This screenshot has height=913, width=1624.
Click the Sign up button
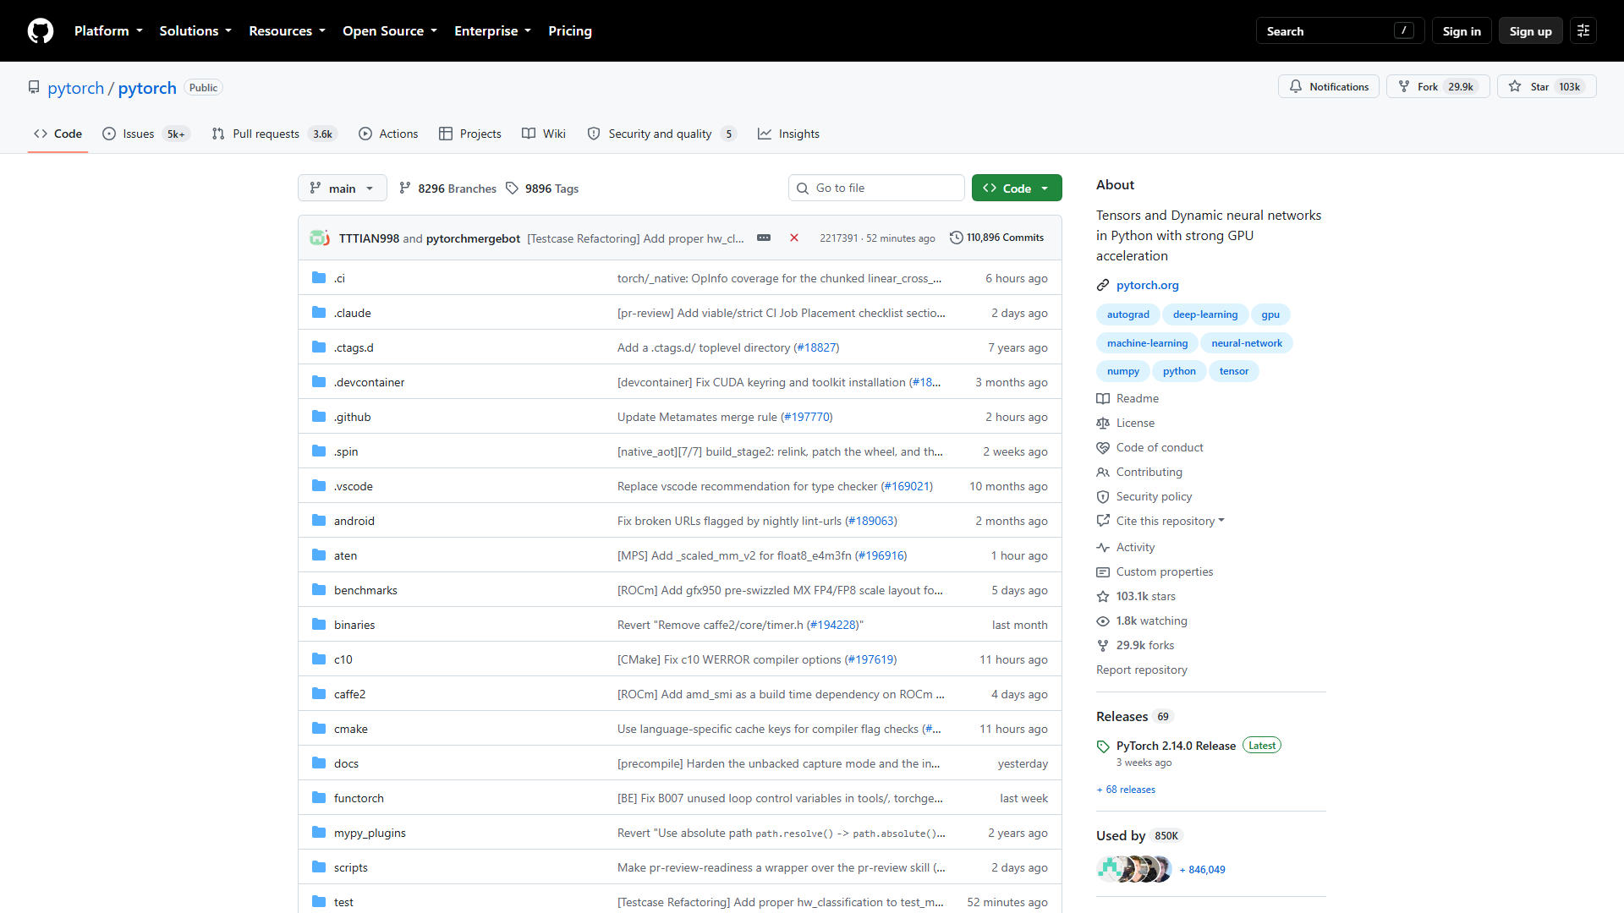tap(1530, 31)
